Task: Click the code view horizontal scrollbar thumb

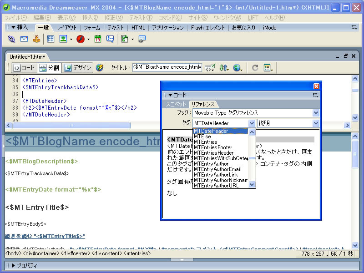Action: (71, 126)
